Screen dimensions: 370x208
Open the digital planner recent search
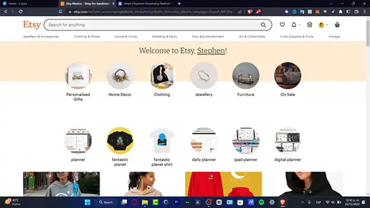[x=288, y=144]
